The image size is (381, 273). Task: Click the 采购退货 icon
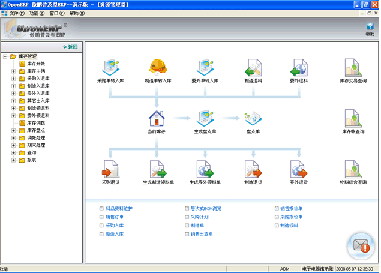click(x=110, y=169)
